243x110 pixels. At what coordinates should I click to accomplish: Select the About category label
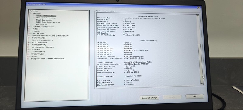(x=34, y=56)
